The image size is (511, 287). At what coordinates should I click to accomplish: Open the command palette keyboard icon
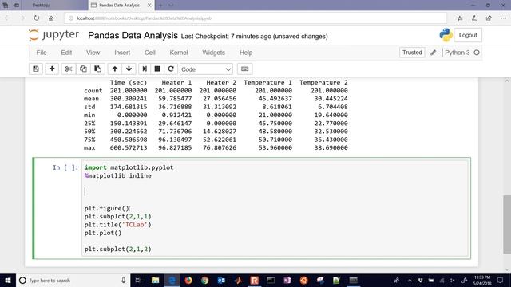pos(245,69)
